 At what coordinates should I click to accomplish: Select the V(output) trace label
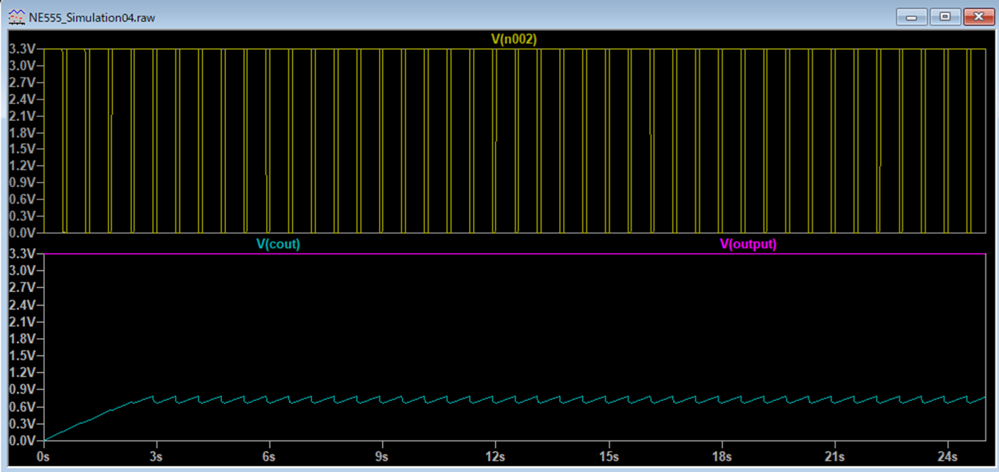pyautogui.click(x=747, y=244)
